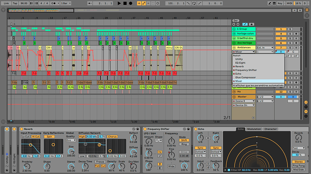The image size is (311, 174).
Task: Toggle the Punch-In switch icon
Action: [188, 3]
